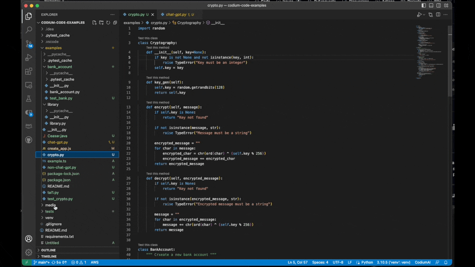The height and width of the screenshot is (267, 475).
Task: Click the 'Test this class' link above Cryptography
Action: pyautogui.click(x=147, y=38)
